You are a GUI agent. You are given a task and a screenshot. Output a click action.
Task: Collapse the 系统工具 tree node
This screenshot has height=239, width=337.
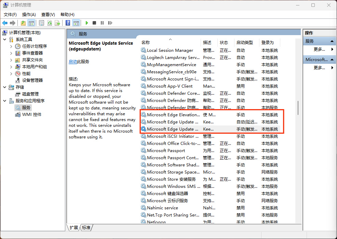click(x=5, y=40)
